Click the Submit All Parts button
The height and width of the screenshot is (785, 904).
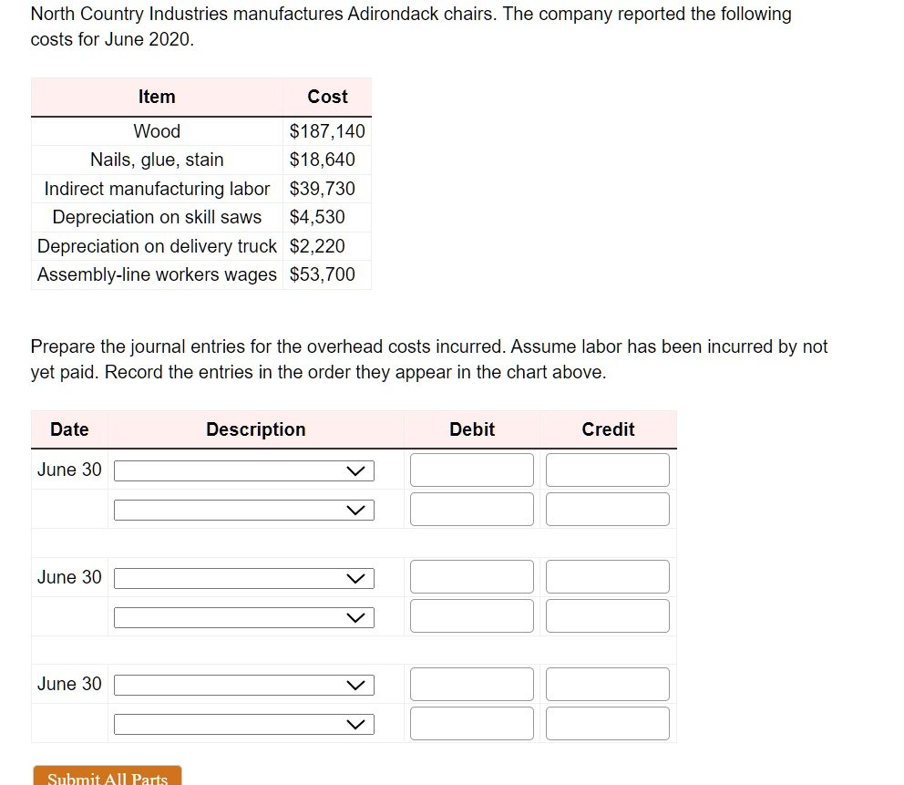[x=108, y=776]
